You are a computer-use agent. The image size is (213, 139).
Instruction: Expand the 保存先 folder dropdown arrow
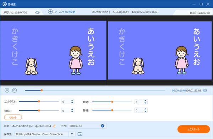72,134
